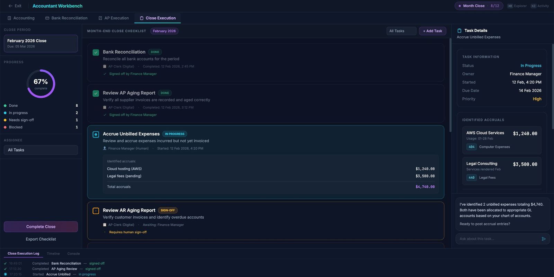The image size is (554, 277).
Task: Click the AP Aging Review log entry checkmark
Action: pyautogui.click(x=5, y=269)
